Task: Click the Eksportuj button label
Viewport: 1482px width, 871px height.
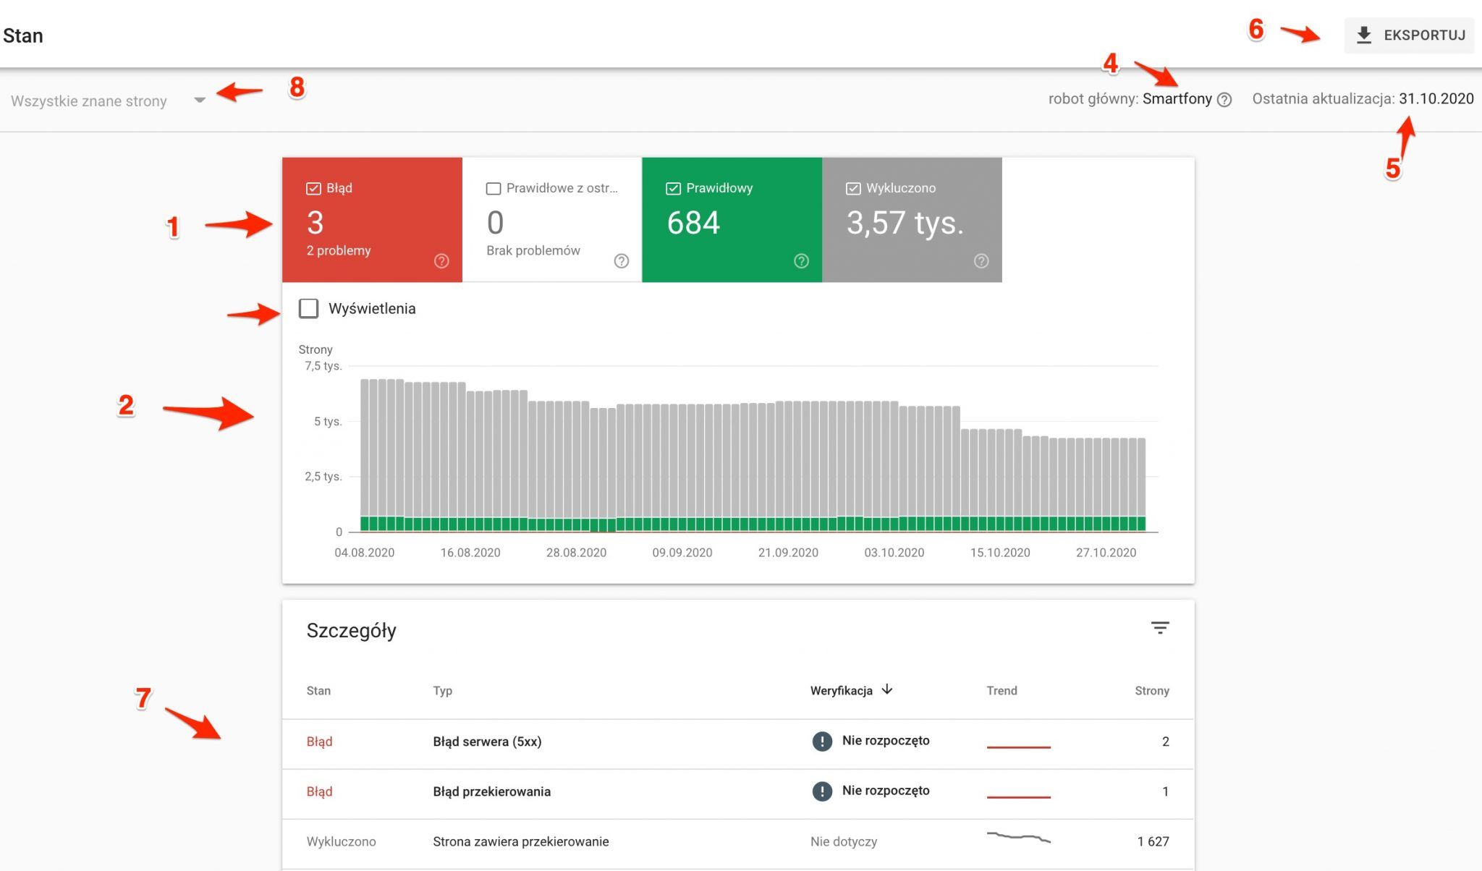Action: click(1424, 35)
